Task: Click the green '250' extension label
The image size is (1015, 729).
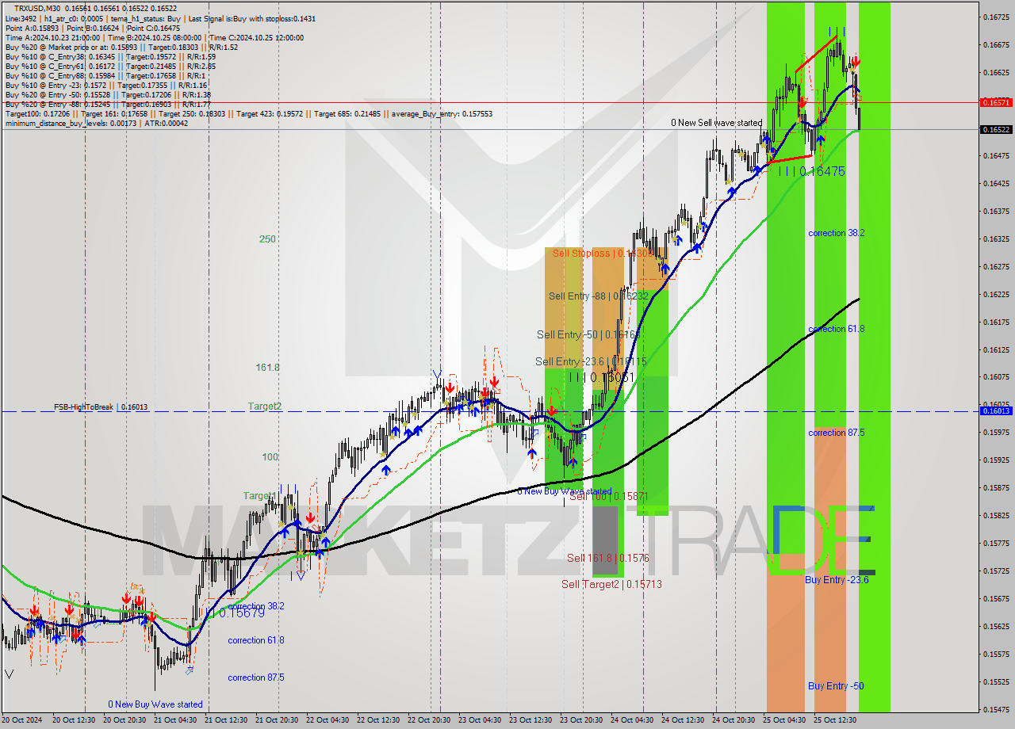Action: 267,239
